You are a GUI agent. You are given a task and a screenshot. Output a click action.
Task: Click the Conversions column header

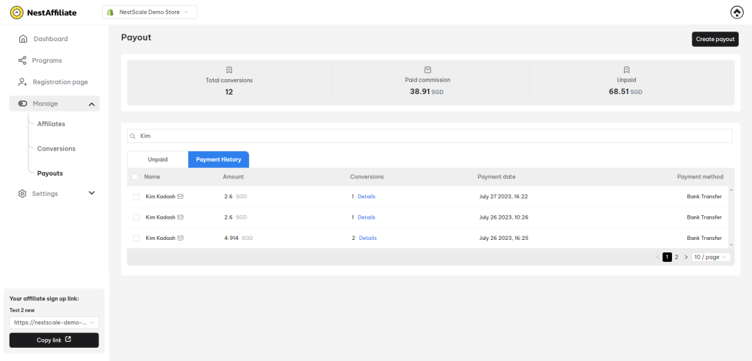pyautogui.click(x=367, y=177)
